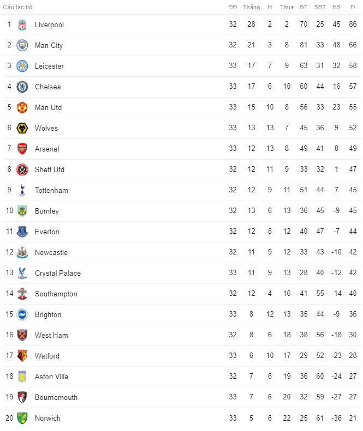Select Liverpool's 86 points cell

tap(353, 25)
